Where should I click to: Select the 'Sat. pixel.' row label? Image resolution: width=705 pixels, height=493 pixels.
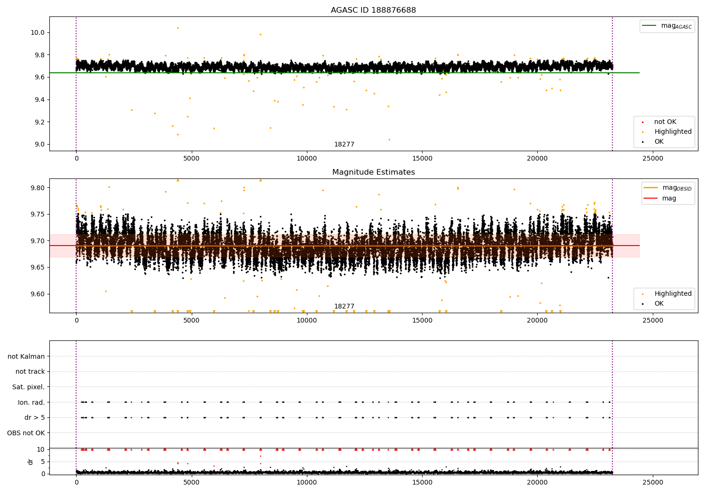click(28, 387)
